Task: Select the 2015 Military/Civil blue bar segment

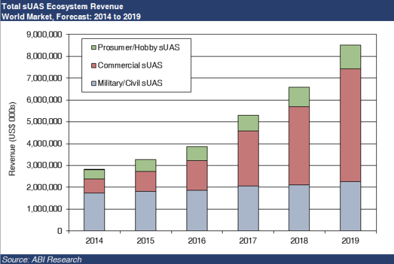Action: tap(146, 211)
